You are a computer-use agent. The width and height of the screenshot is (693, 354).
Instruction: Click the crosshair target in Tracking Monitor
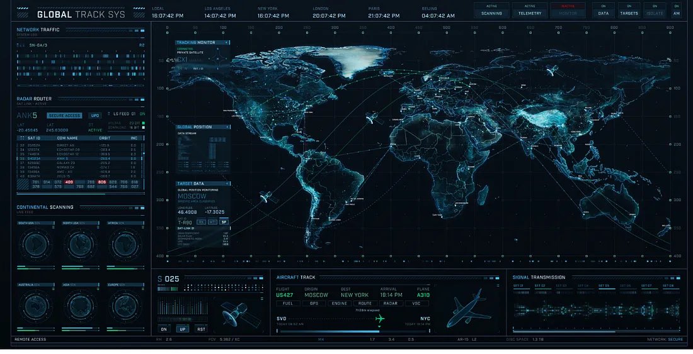pyautogui.click(x=218, y=58)
